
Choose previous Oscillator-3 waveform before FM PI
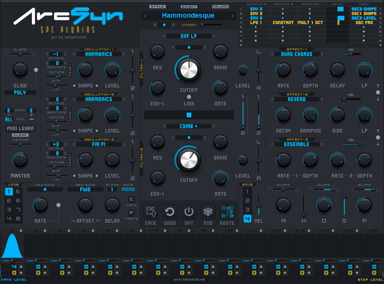[74, 145]
